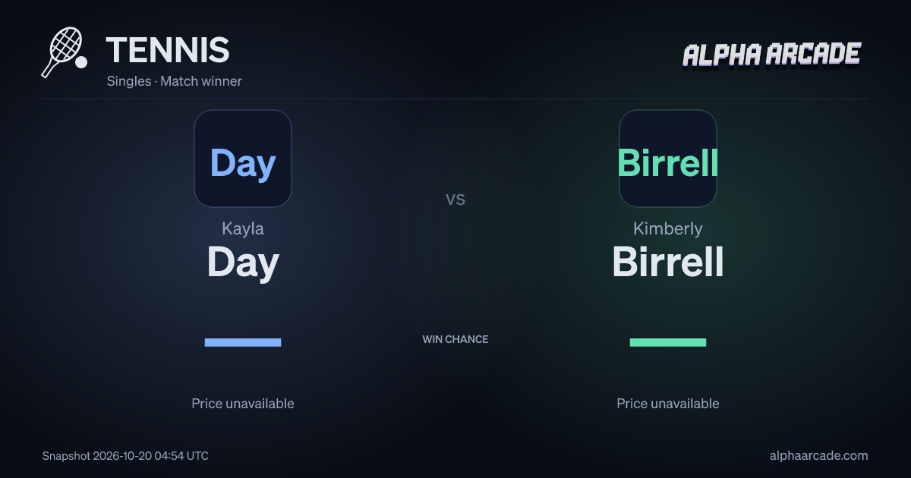This screenshot has height=478, width=911.
Task: Click Kimberly Birrell's large surname text
Action: 668,262
